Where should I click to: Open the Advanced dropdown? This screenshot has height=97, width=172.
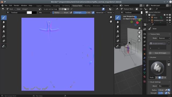point(101,13)
